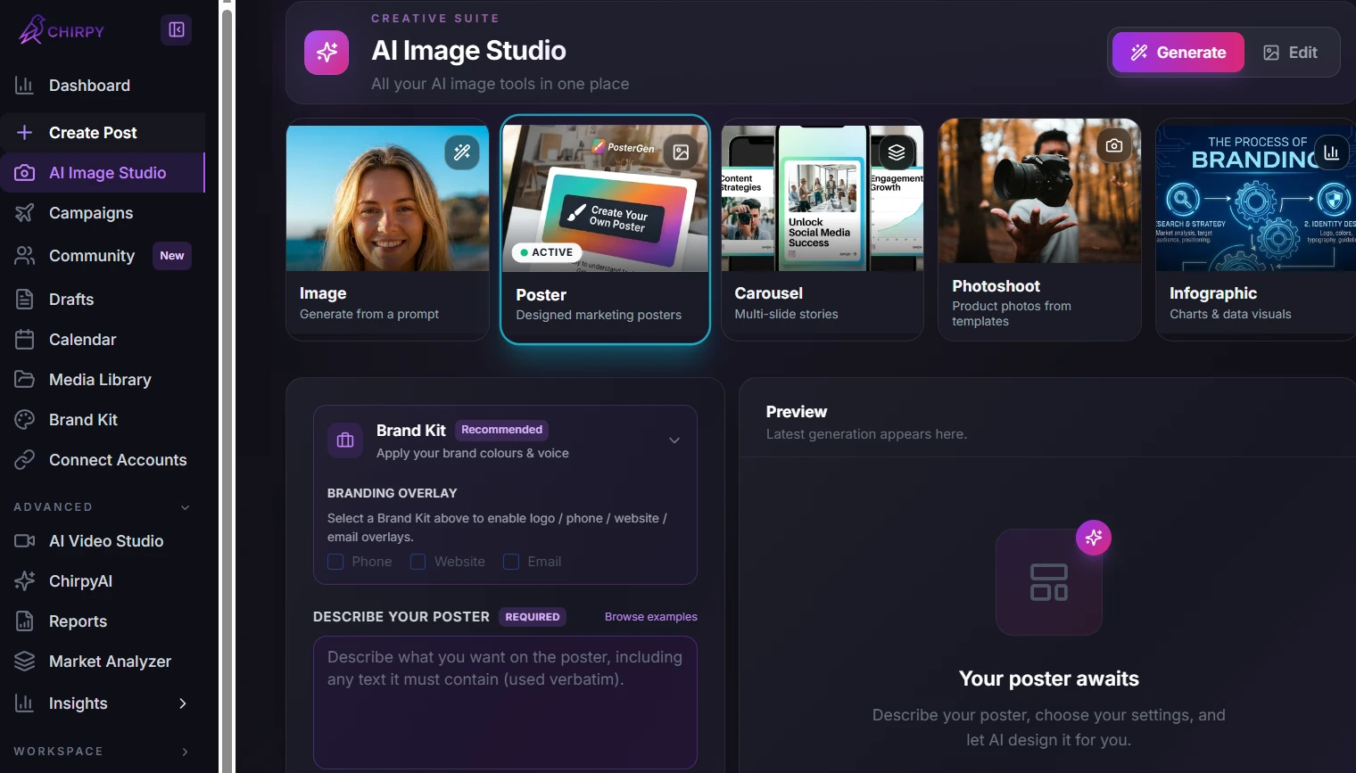The height and width of the screenshot is (773, 1356).
Task: Click the Active badge on the Poster card
Action: point(546,252)
